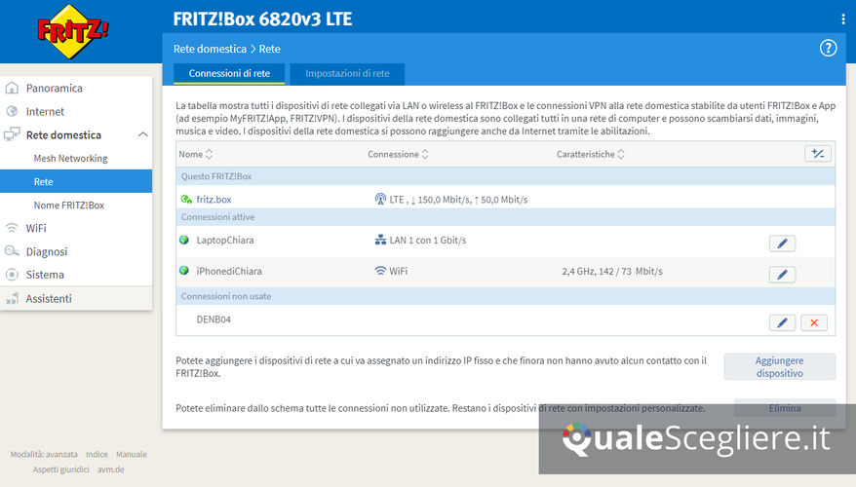The height and width of the screenshot is (487, 856).
Task: Click the Modalità: avanzata link
Action: coord(44,454)
